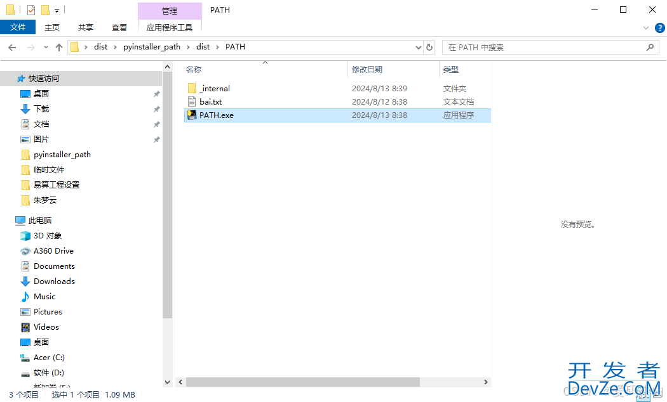
Task: Switch to the 主页 tab
Action: tap(52, 28)
